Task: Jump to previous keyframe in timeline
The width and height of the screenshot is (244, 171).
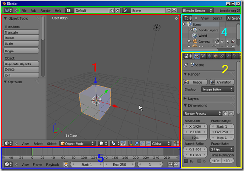Action: click(x=176, y=164)
